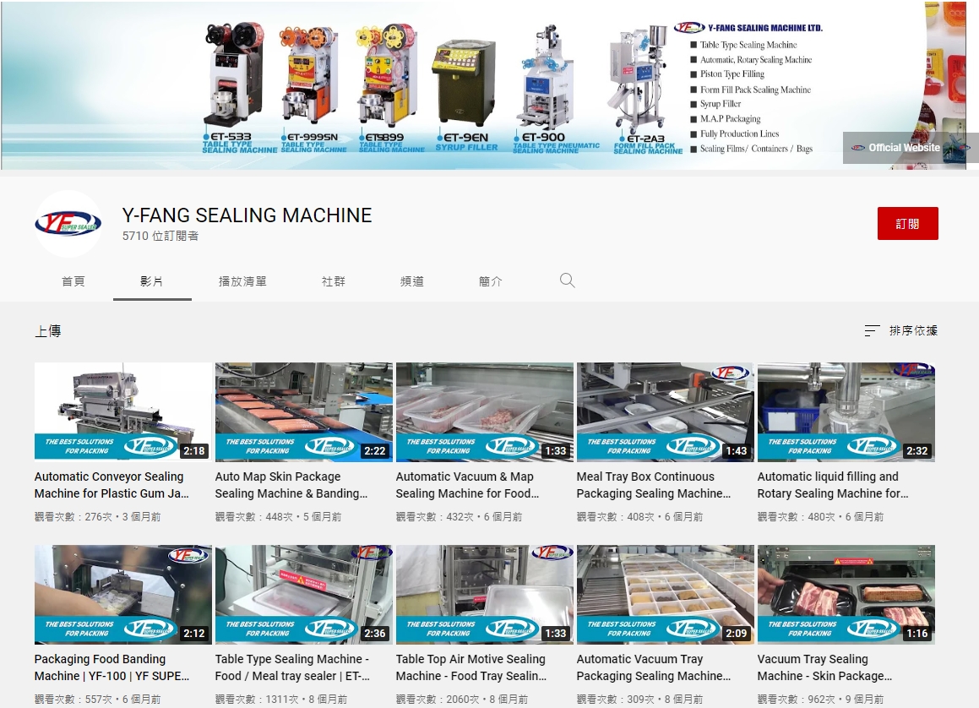
Task: Click title Automatic Vacuum & Map Sealing Machine
Action: (468, 485)
